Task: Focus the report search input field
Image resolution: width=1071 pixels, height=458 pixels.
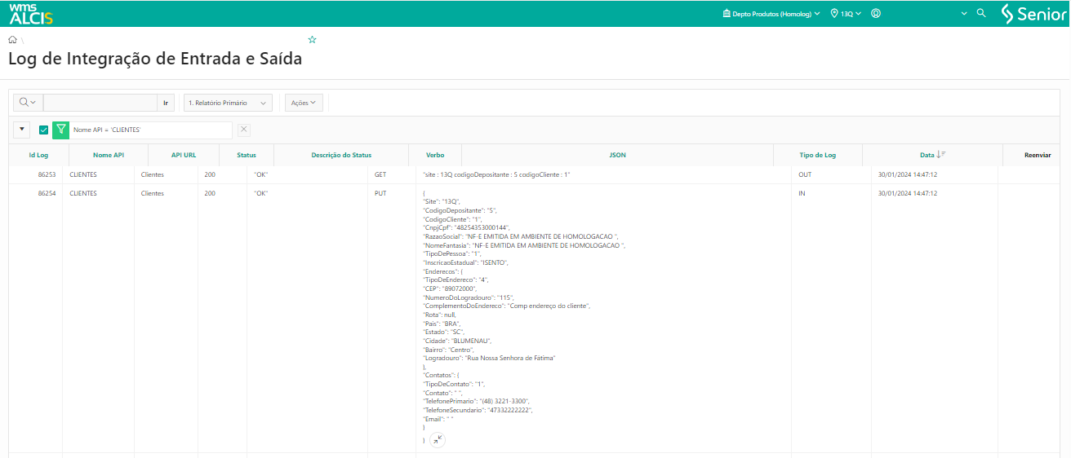Action: coord(100,103)
